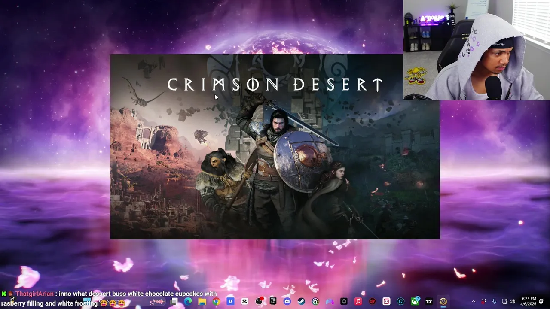Open Ubisoft Connect swirl icon in taskbar
Viewport: 550px width, 309px height.
click(315, 302)
